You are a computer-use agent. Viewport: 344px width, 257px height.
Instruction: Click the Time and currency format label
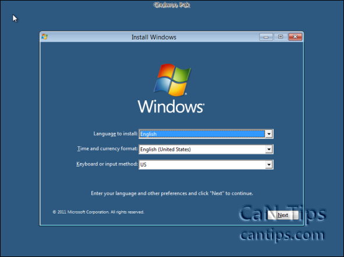(107, 149)
